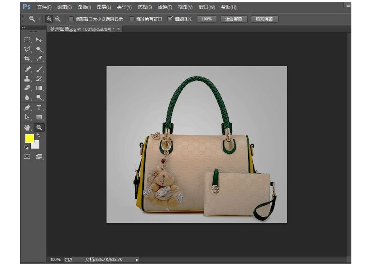Screen dimensions: 374x266
Task: Pick the Crop tool
Action: coord(27,59)
